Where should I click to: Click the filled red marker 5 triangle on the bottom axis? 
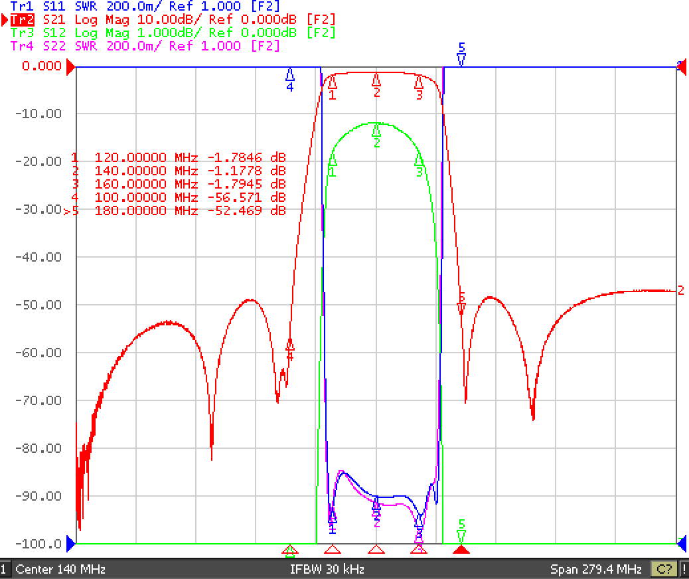pyautogui.click(x=461, y=549)
